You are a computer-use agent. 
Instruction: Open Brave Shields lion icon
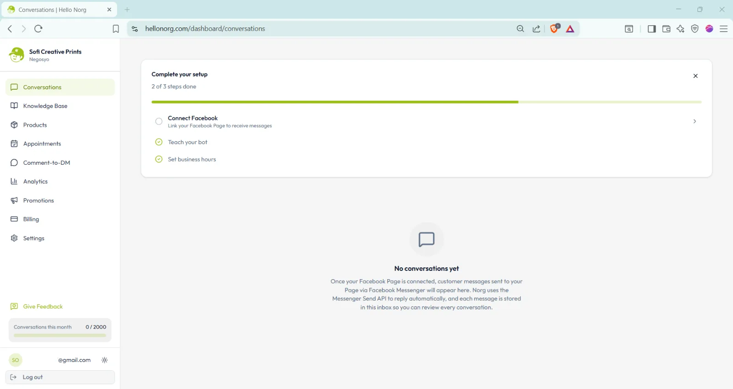[554, 28]
